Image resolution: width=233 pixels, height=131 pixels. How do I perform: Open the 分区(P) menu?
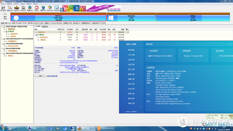(16, 4)
